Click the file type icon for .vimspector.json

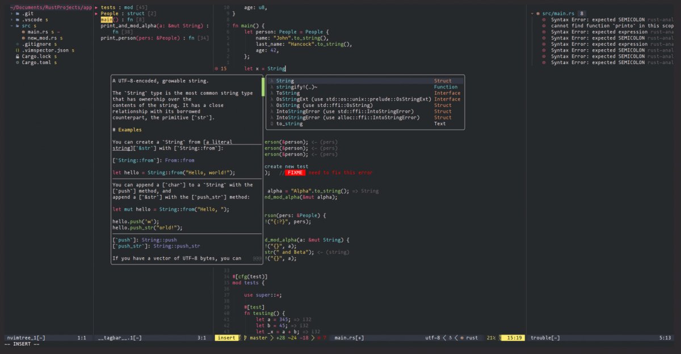[x=16, y=50]
